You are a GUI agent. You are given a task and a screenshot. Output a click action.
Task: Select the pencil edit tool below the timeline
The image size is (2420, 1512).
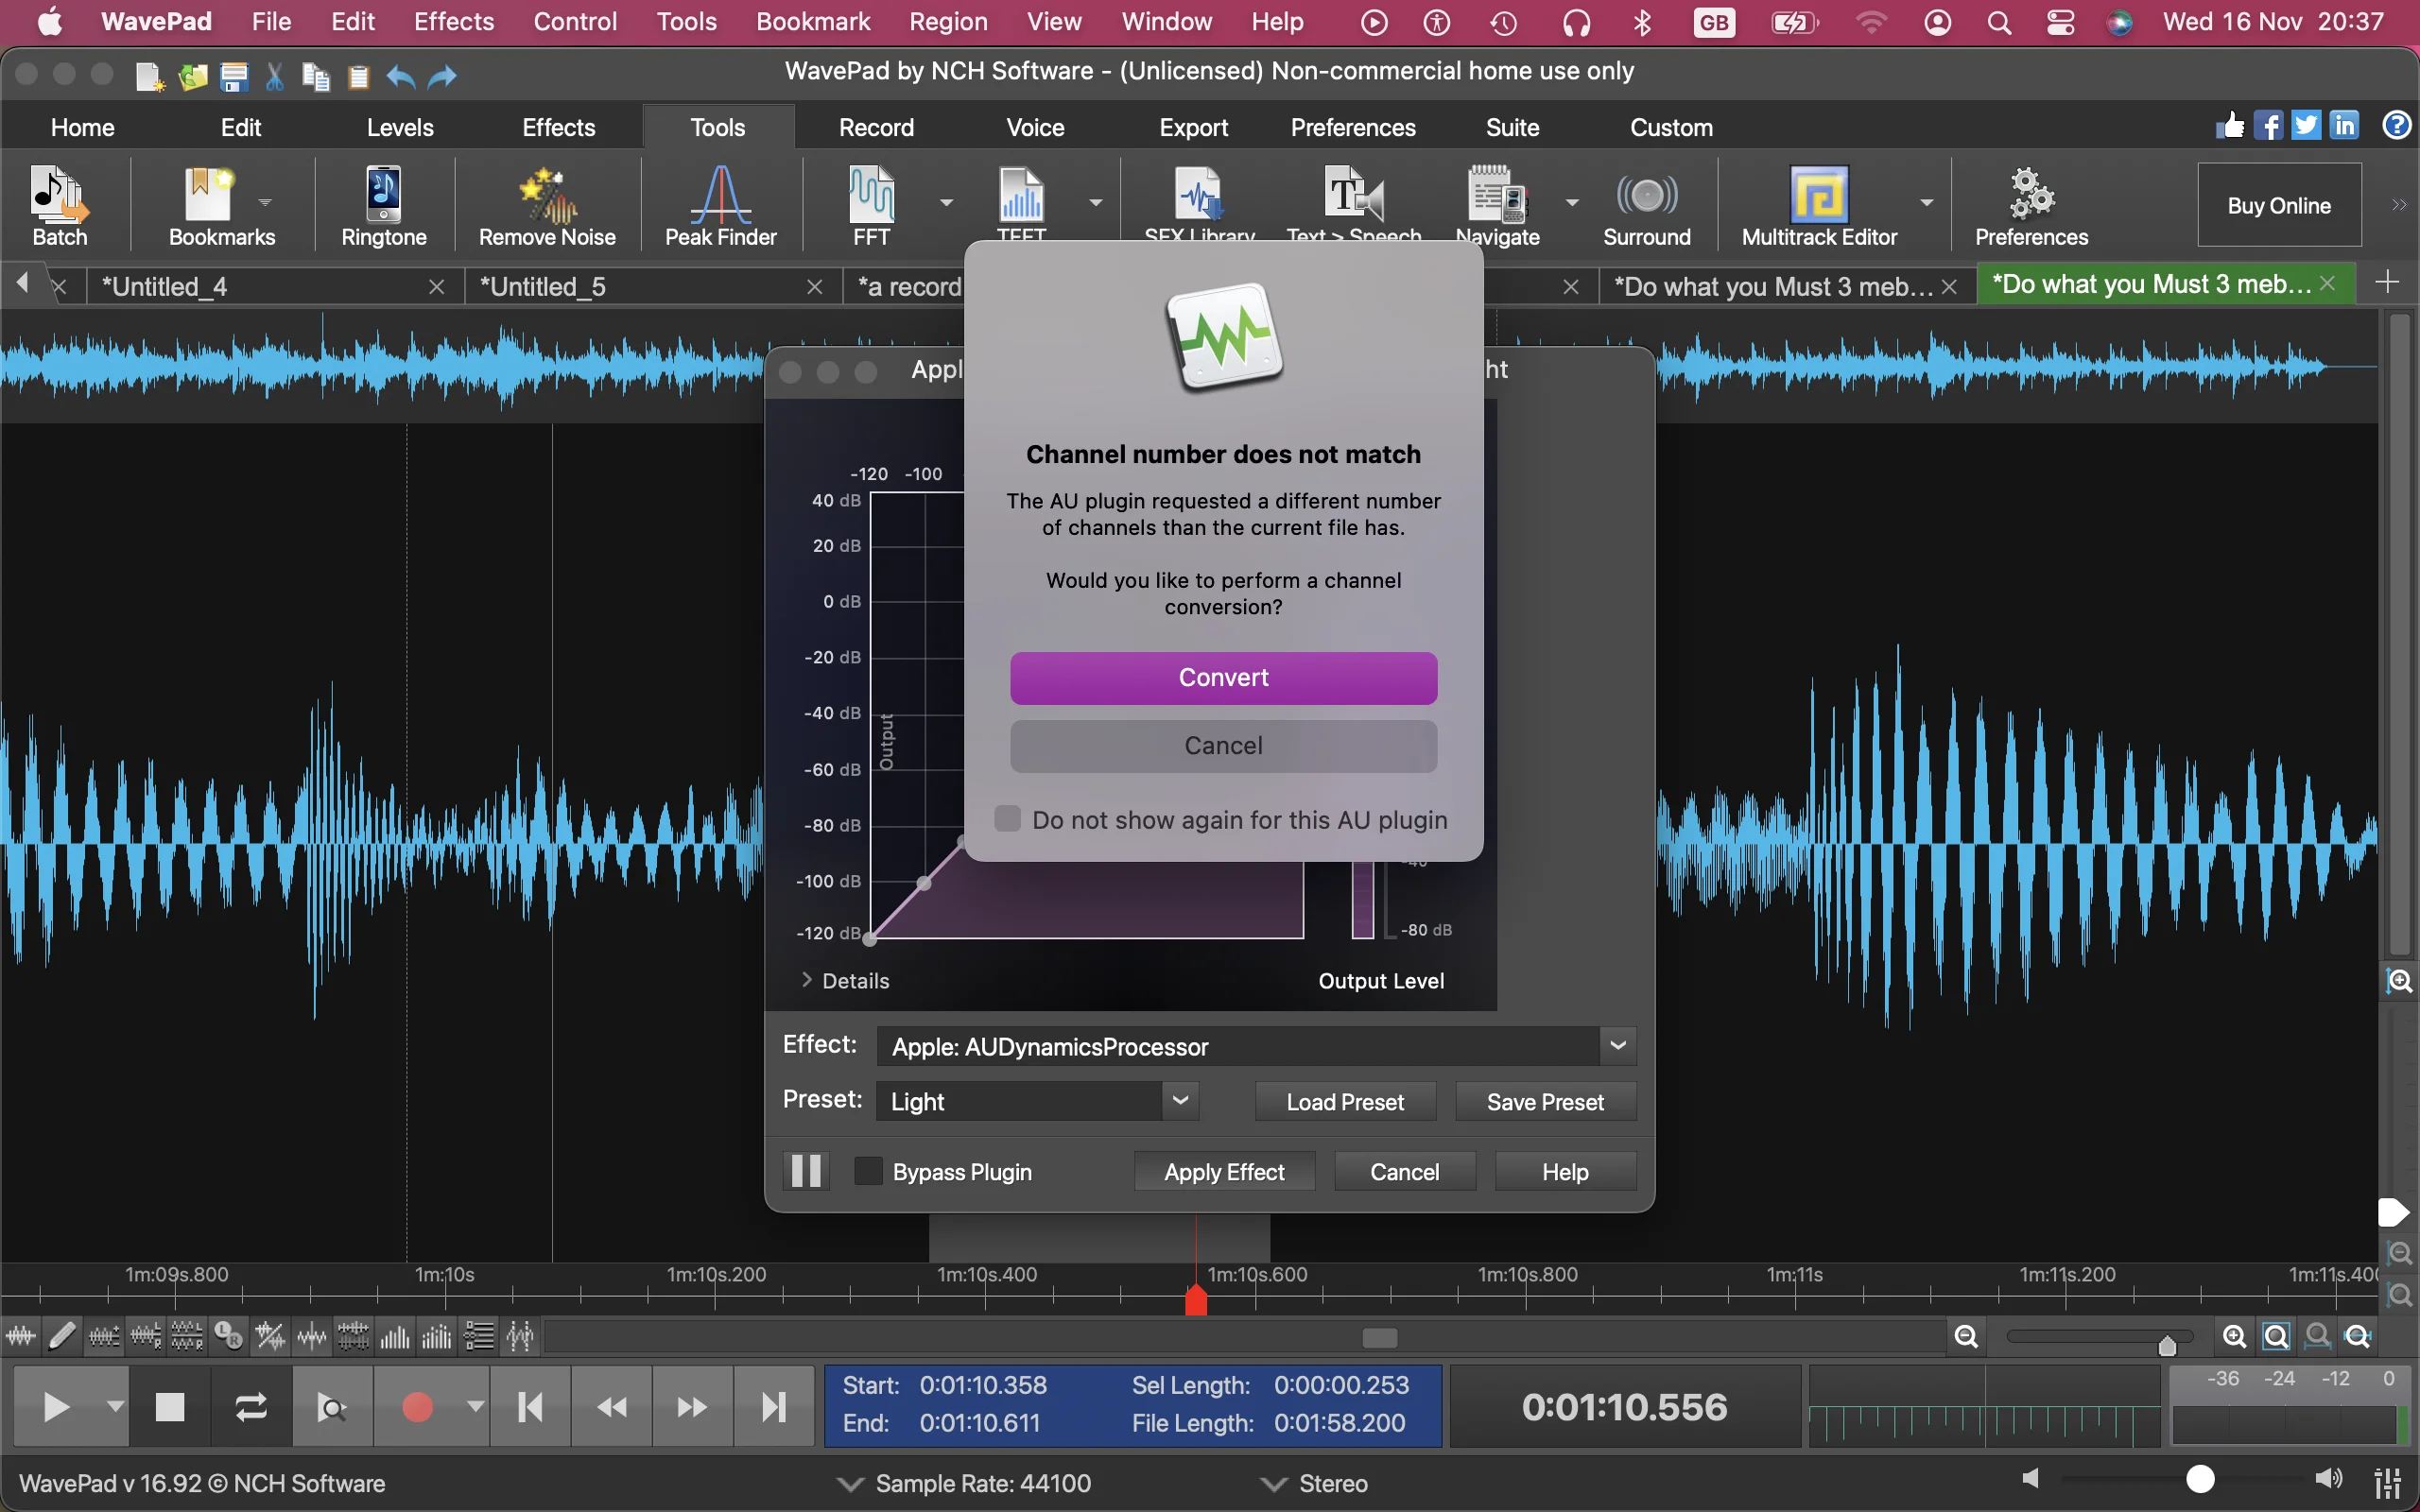click(x=61, y=1335)
